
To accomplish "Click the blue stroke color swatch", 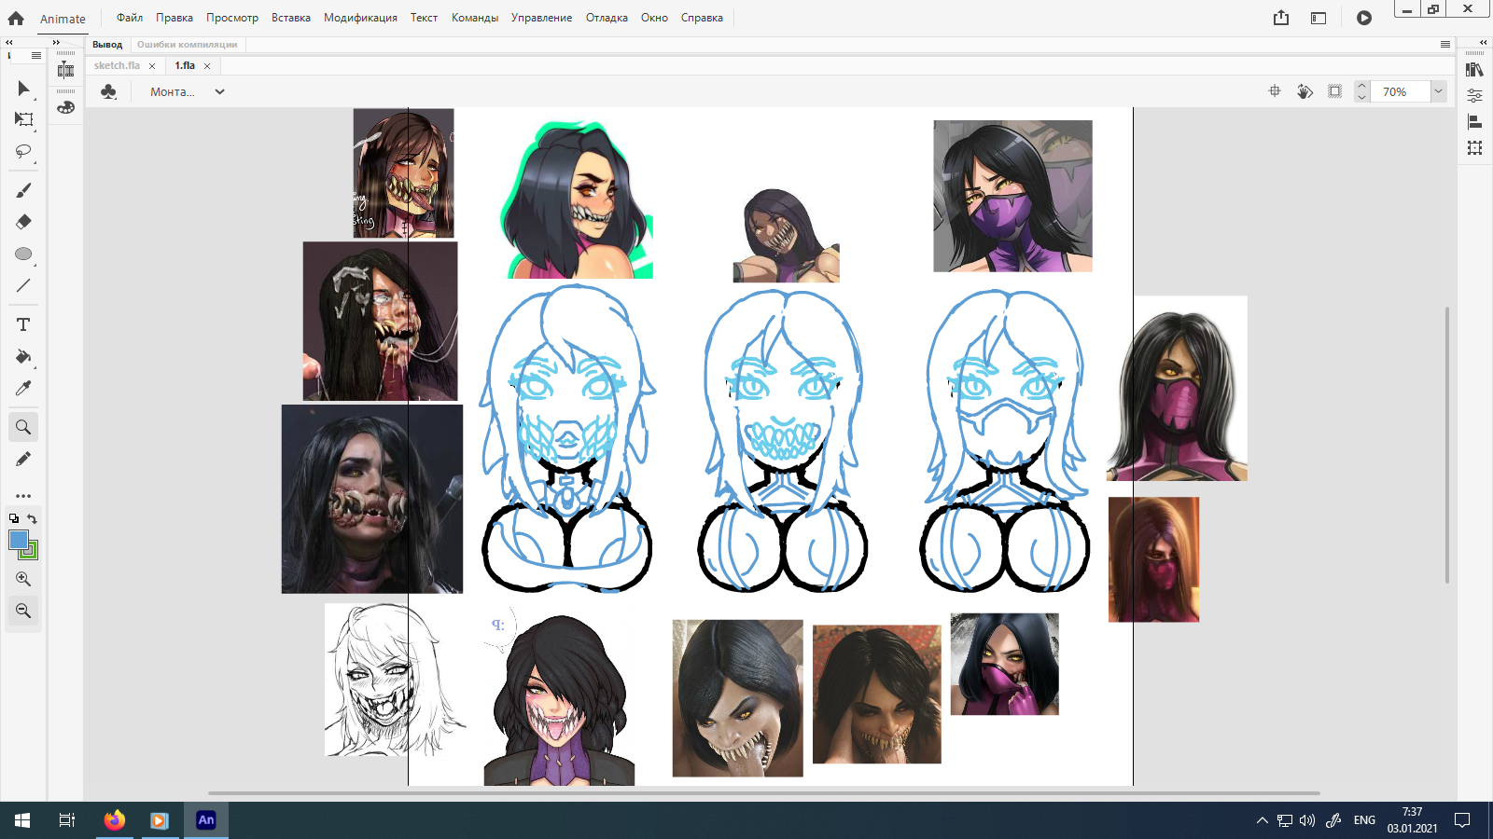I will tap(18, 539).
